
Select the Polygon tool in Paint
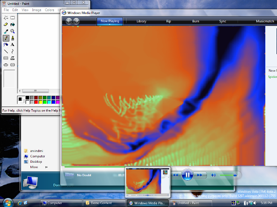[x=13, y=58]
